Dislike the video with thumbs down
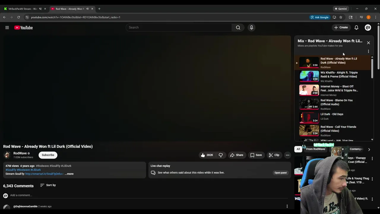Image resolution: width=380 pixels, height=214 pixels. 221,155
